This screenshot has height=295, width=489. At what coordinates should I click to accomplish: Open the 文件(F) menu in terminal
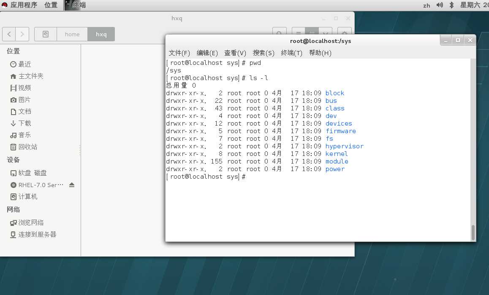click(179, 53)
